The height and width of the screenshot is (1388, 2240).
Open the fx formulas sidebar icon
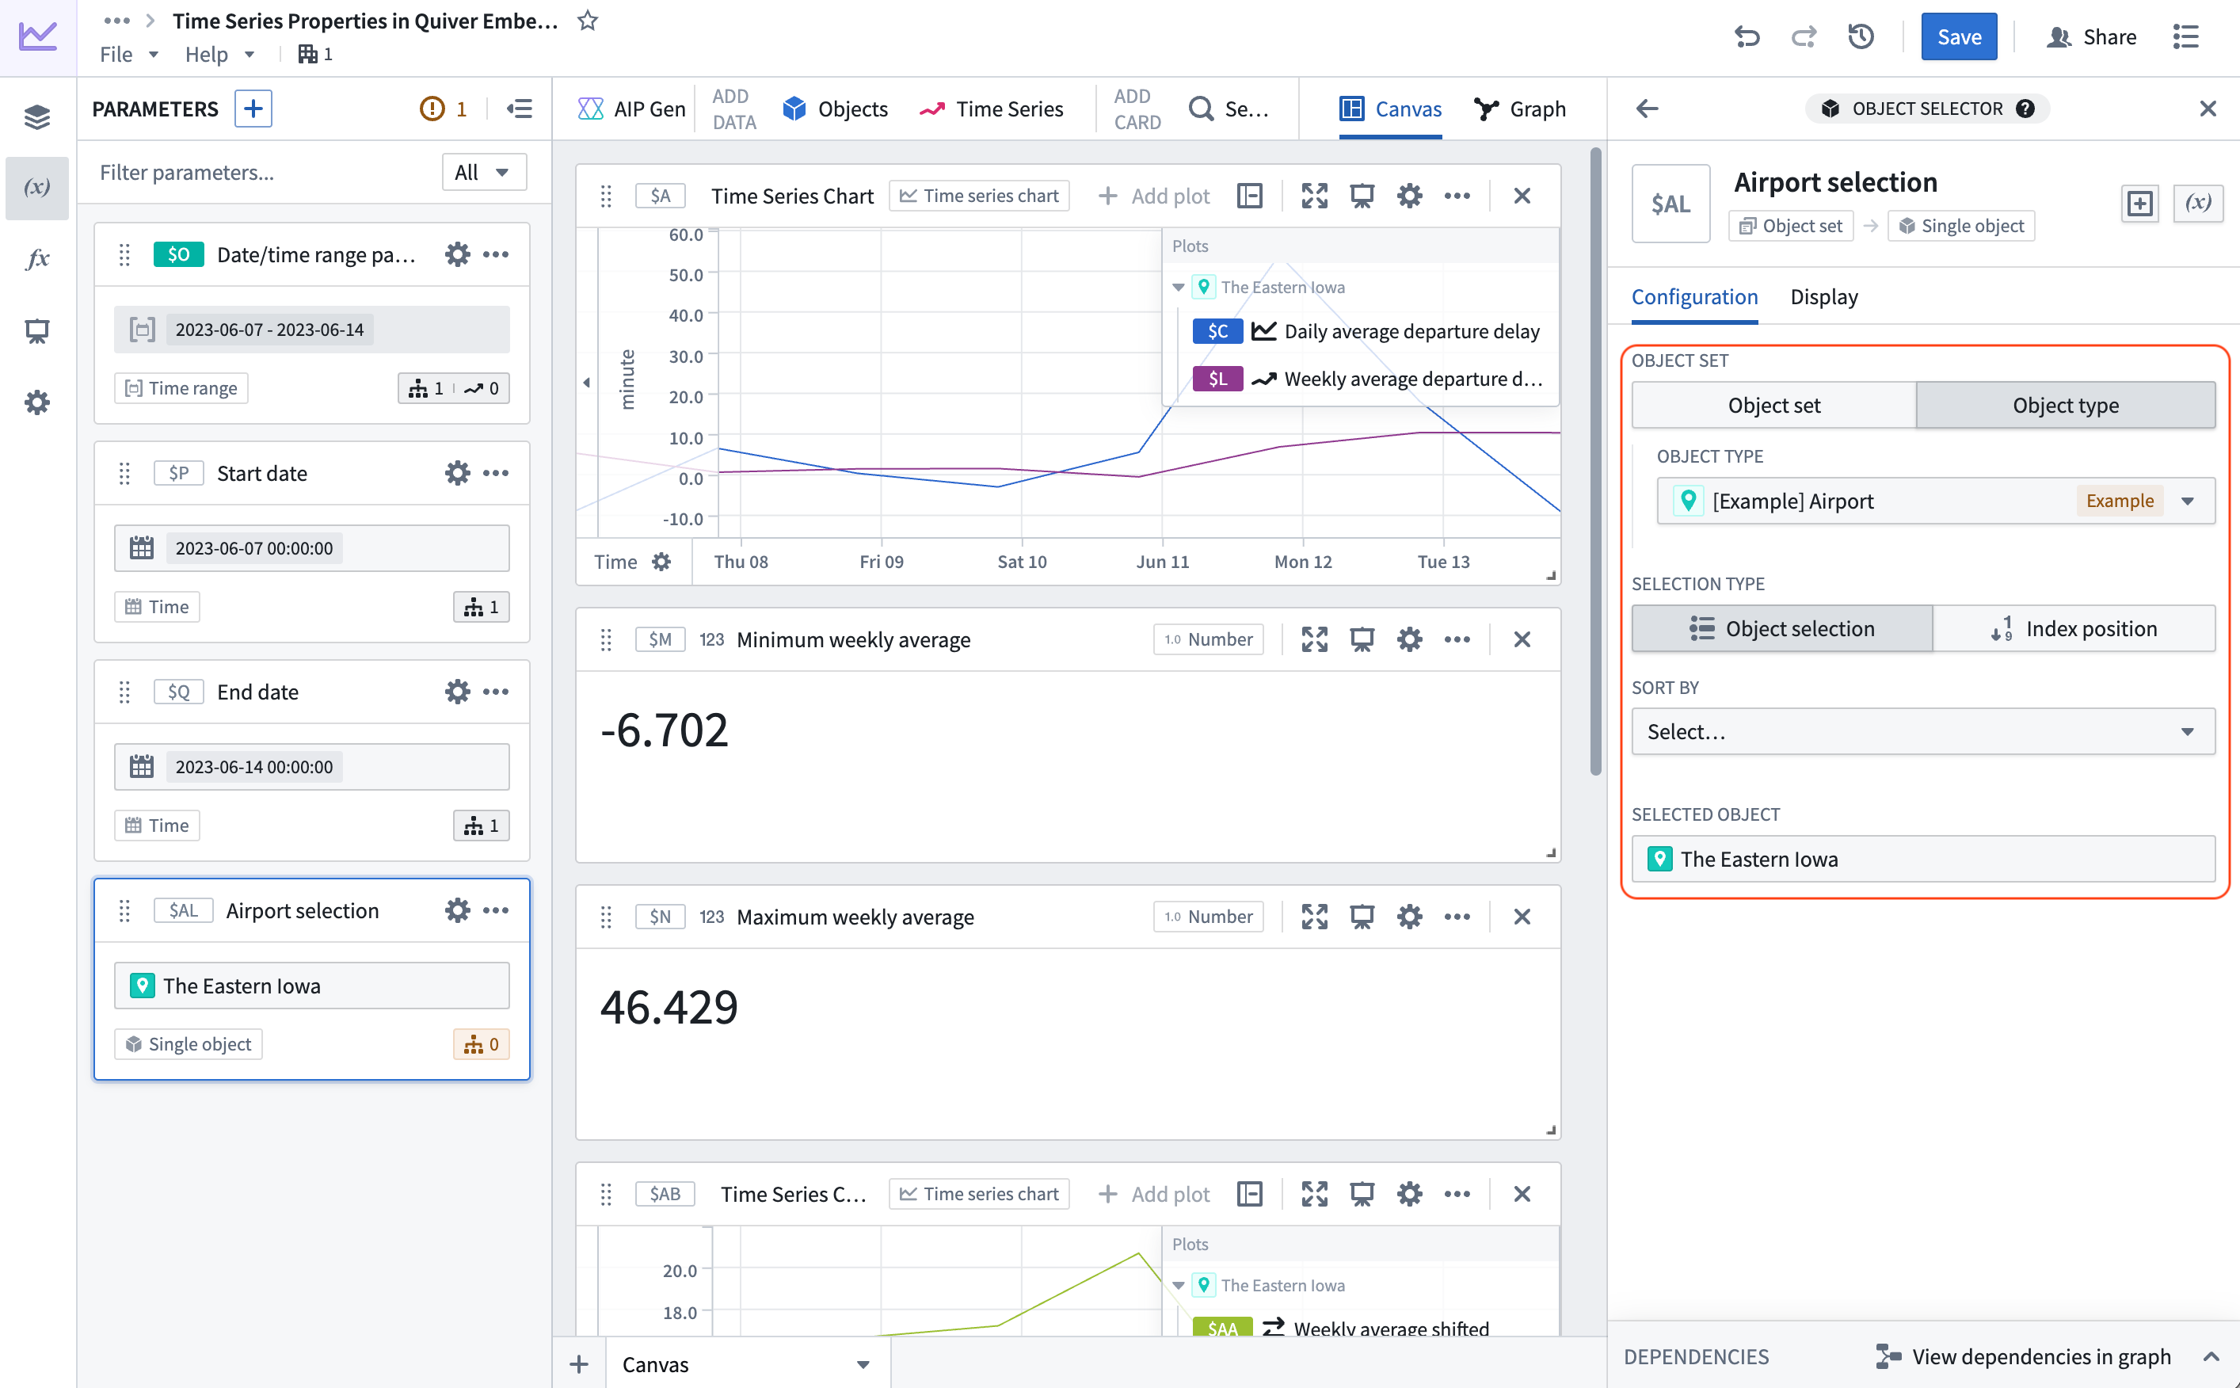[x=36, y=259]
